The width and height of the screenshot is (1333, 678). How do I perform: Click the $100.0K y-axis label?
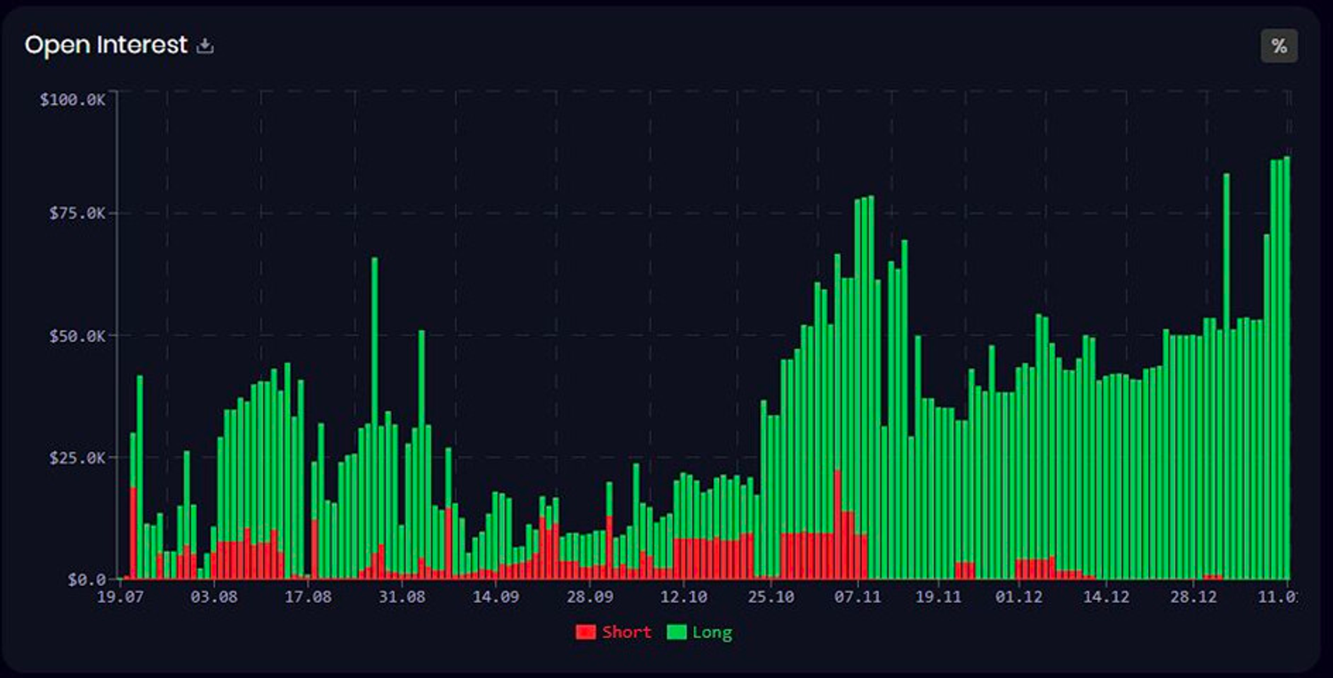click(x=73, y=99)
